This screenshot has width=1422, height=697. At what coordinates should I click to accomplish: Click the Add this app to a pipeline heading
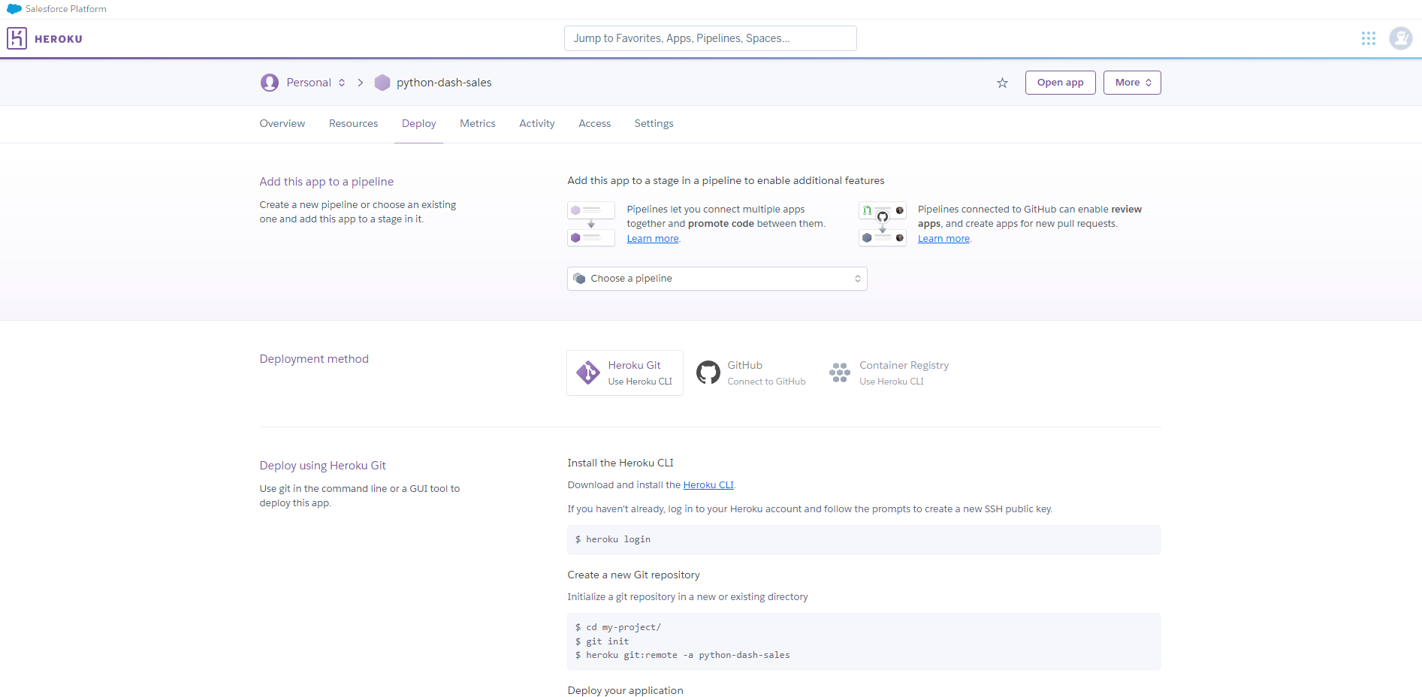point(327,182)
